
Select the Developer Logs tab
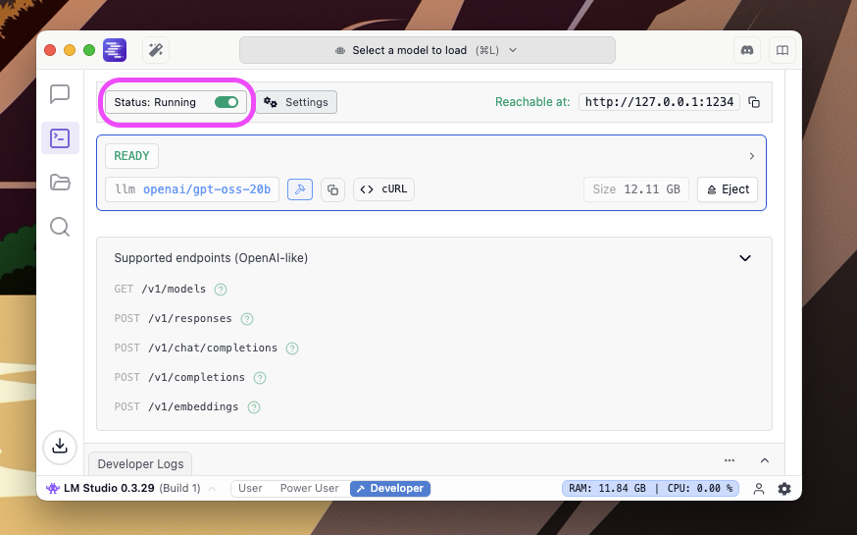140,464
